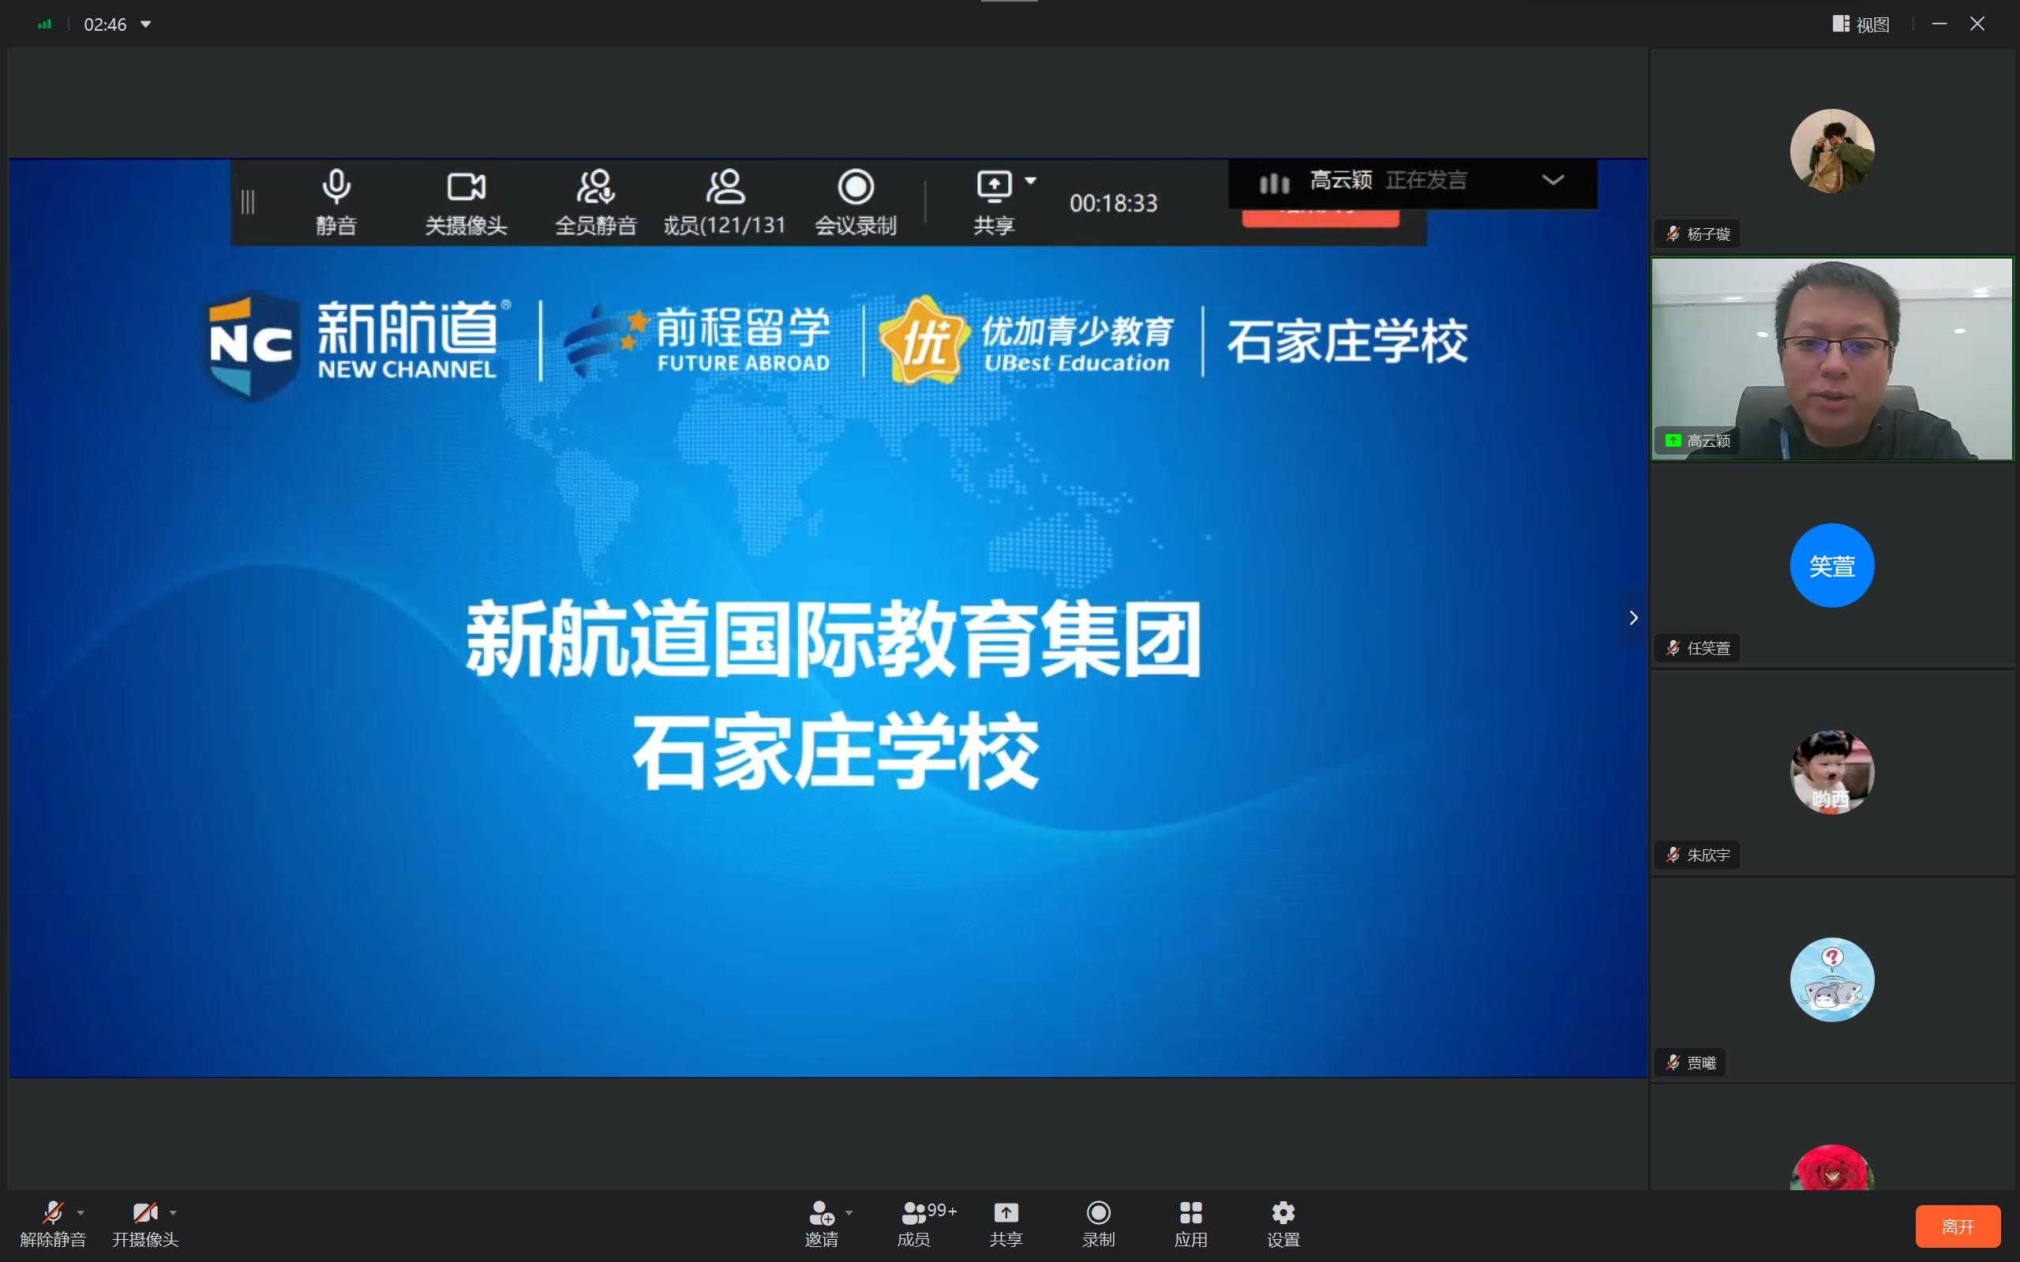Click the 全员静音 mute-all icon in shared screen

click(595, 187)
